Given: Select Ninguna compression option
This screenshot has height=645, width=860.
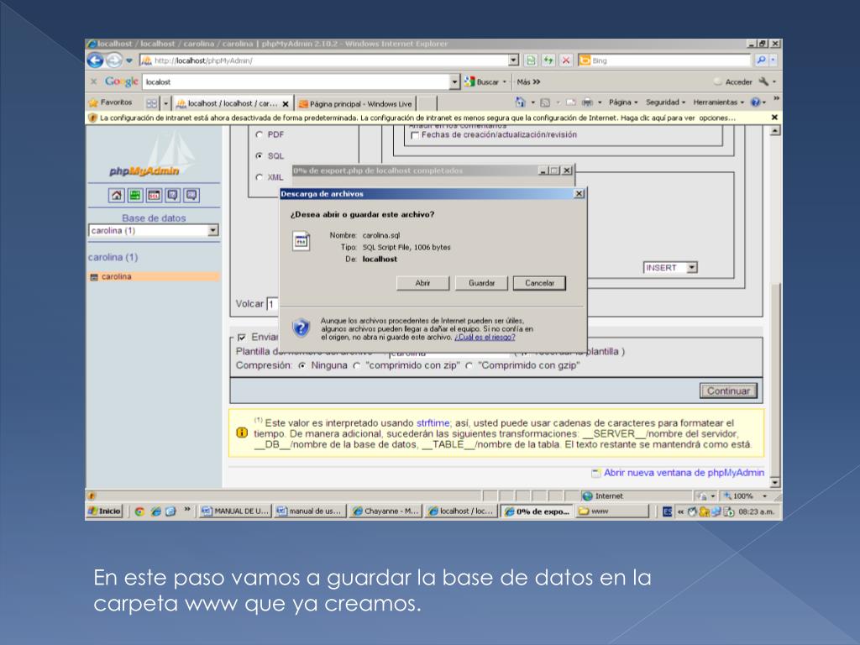Looking at the screenshot, I should click(x=302, y=366).
